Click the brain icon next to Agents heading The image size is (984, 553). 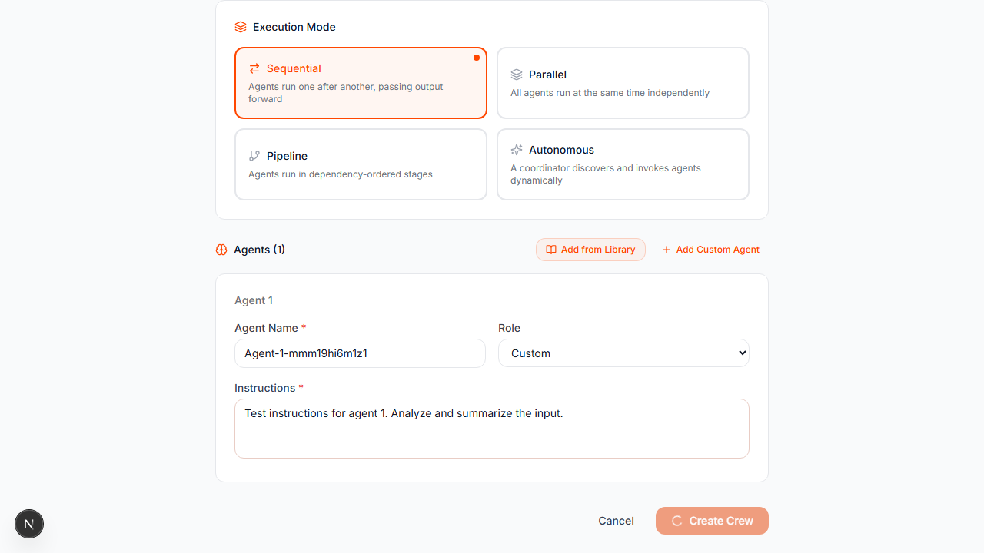(221, 250)
